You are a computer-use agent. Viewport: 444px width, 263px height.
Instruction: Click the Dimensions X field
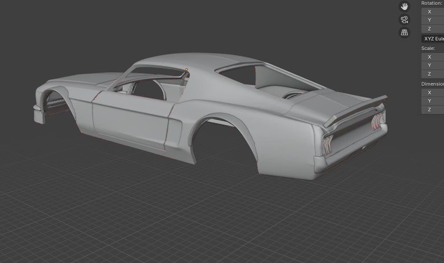(433, 93)
